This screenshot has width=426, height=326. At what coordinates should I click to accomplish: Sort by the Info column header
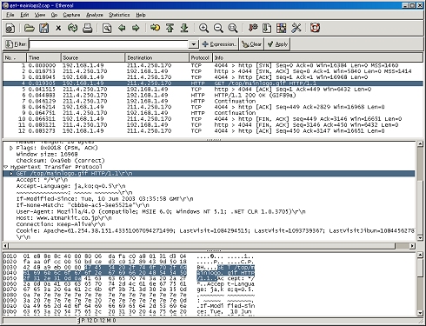coord(317,57)
